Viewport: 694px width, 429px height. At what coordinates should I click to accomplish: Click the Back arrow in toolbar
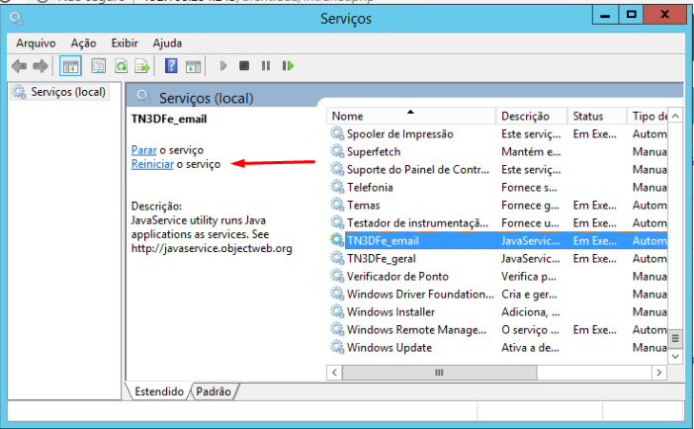click(x=19, y=66)
